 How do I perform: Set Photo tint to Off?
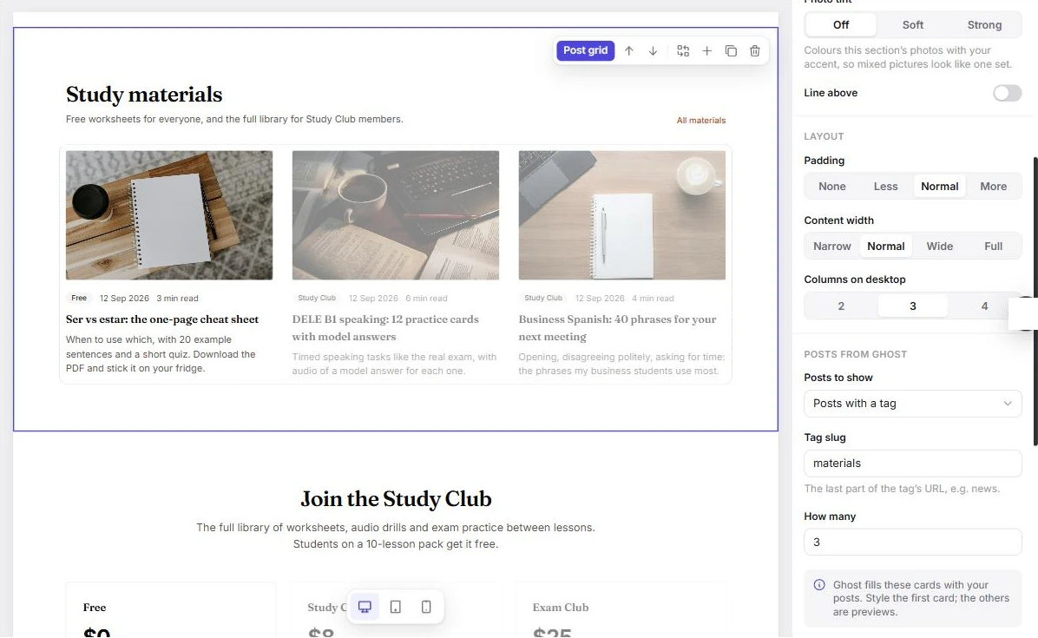[x=841, y=25]
